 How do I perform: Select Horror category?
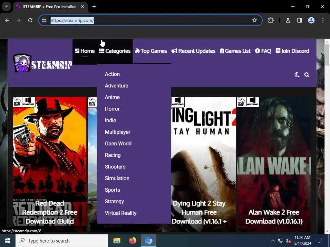pos(112,109)
